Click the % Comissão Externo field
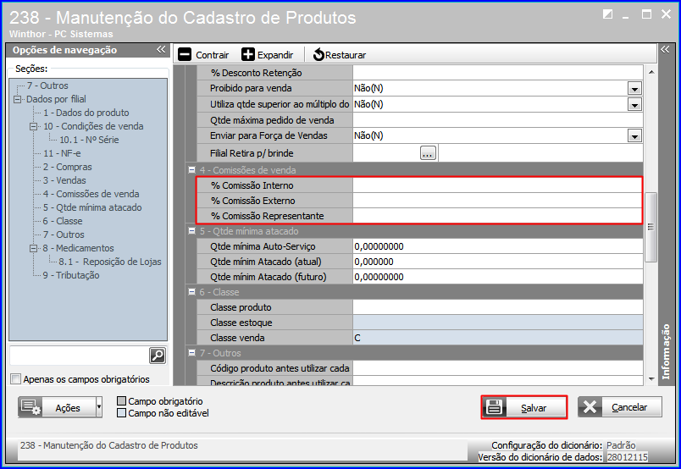The height and width of the screenshot is (469, 681). 497,201
